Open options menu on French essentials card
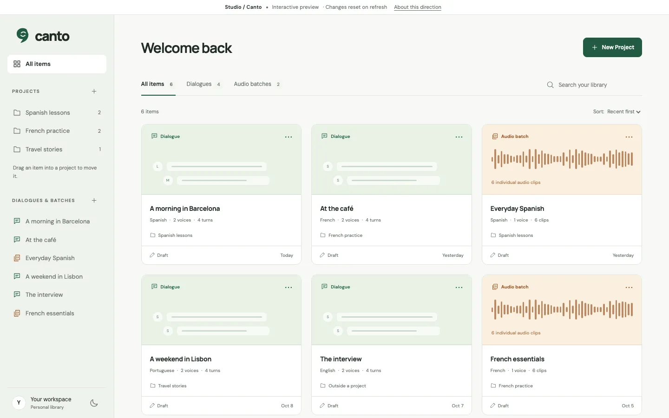Screen dimensions: 669x418 point(629,287)
